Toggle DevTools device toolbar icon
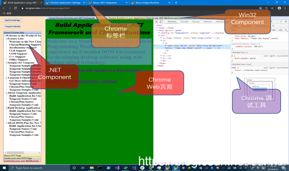Viewport: 289px width, 171px height. point(161,22)
